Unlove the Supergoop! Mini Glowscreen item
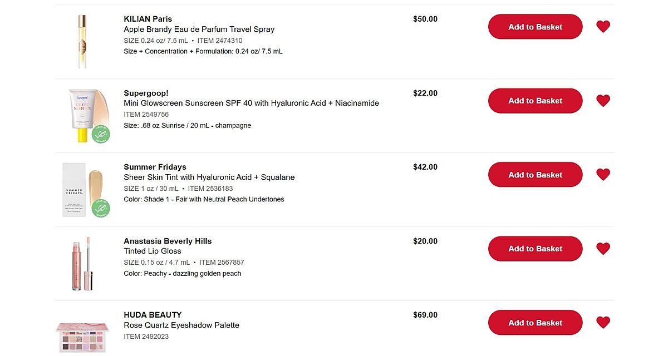668x356 pixels. [603, 101]
